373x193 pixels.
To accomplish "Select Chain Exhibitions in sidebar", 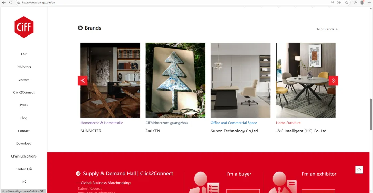I will 24,156.
